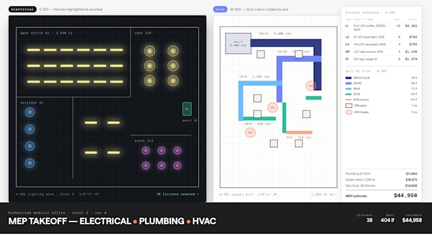Click the VAV boxes legend icon
The width and height of the screenshot is (432, 235).
(349, 112)
